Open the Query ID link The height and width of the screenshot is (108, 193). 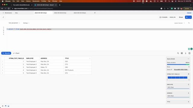pos(181,70)
